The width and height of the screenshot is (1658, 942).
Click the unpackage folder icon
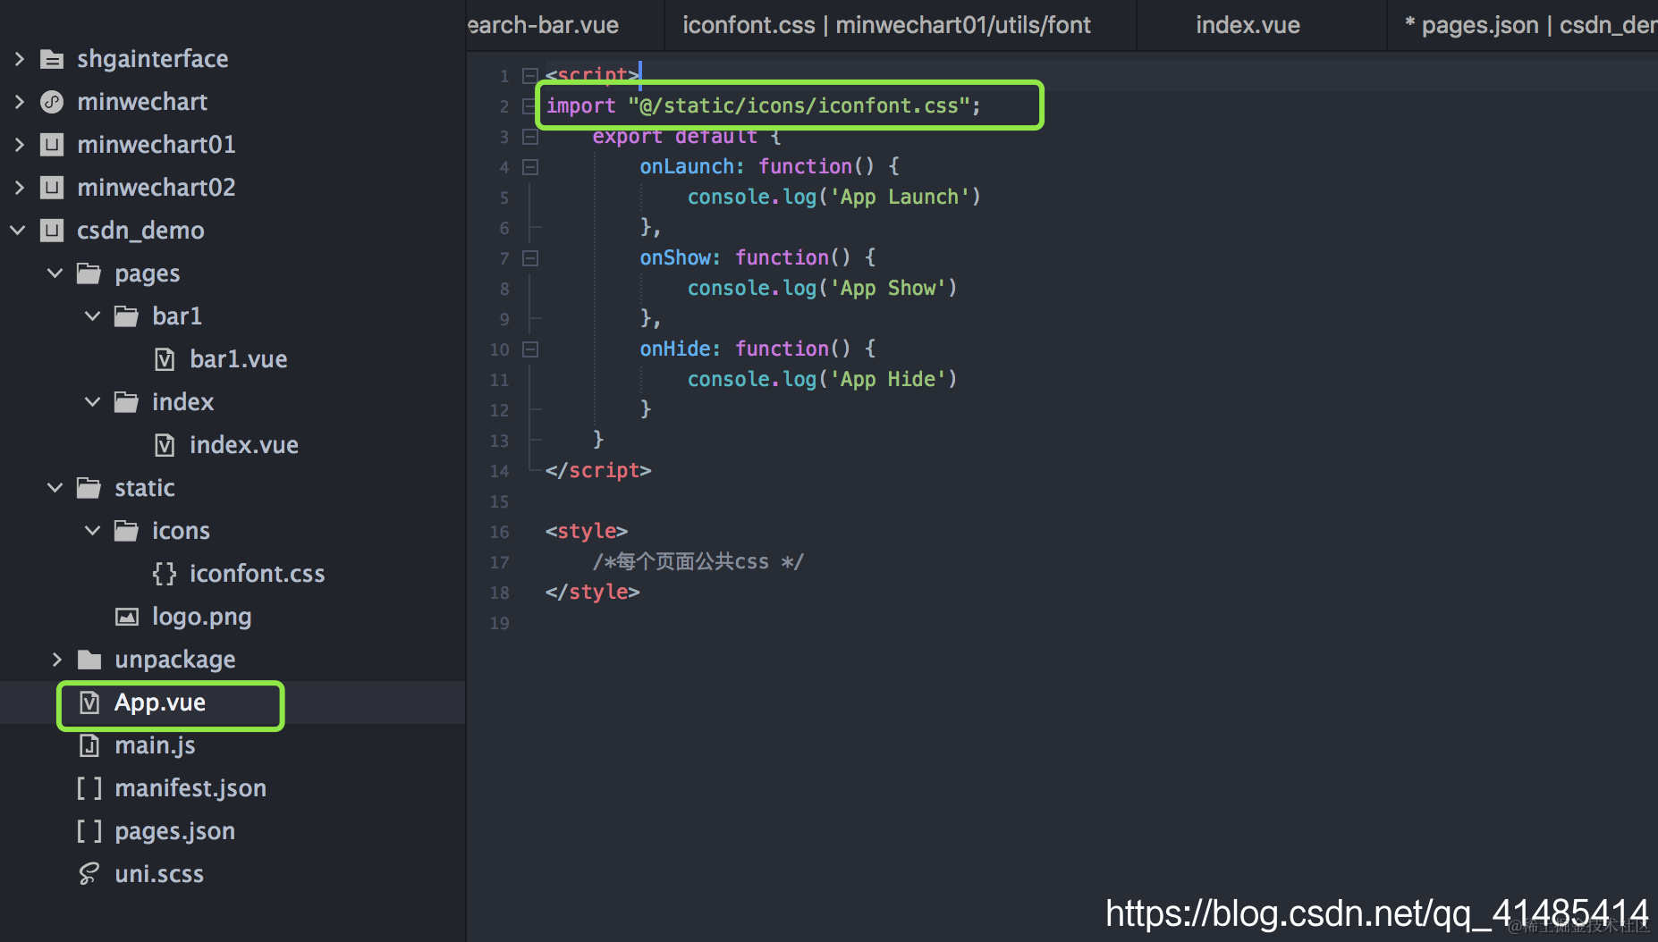(89, 660)
